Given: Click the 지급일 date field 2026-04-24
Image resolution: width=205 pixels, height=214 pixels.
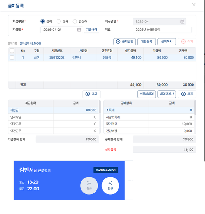Looking at the screenshot, I should click(x=62, y=30).
